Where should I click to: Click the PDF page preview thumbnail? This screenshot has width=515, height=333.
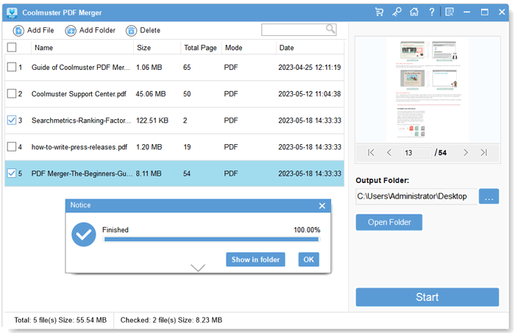tap(428, 89)
